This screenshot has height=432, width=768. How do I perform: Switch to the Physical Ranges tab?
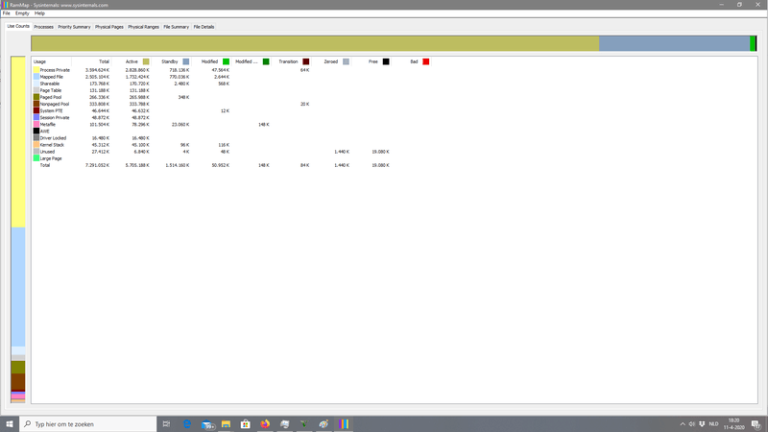tap(143, 27)
